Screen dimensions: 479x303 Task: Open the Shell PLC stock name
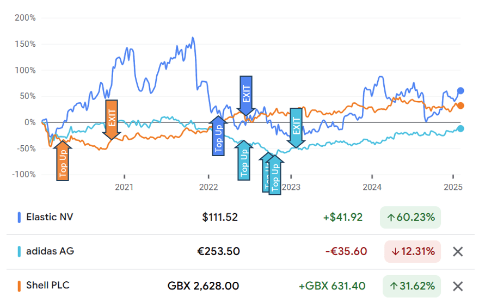[x=48, y=286]
